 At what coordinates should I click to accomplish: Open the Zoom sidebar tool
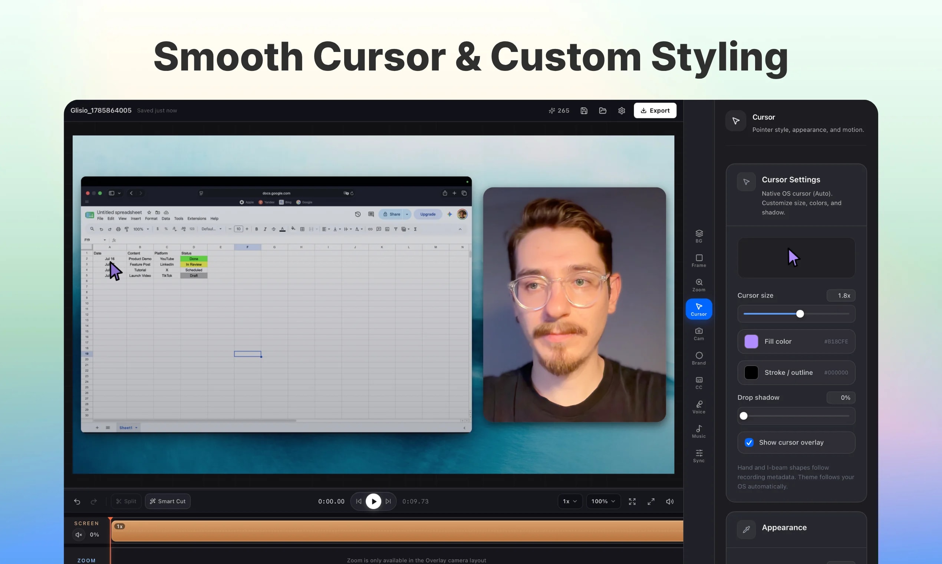point(698,285)
